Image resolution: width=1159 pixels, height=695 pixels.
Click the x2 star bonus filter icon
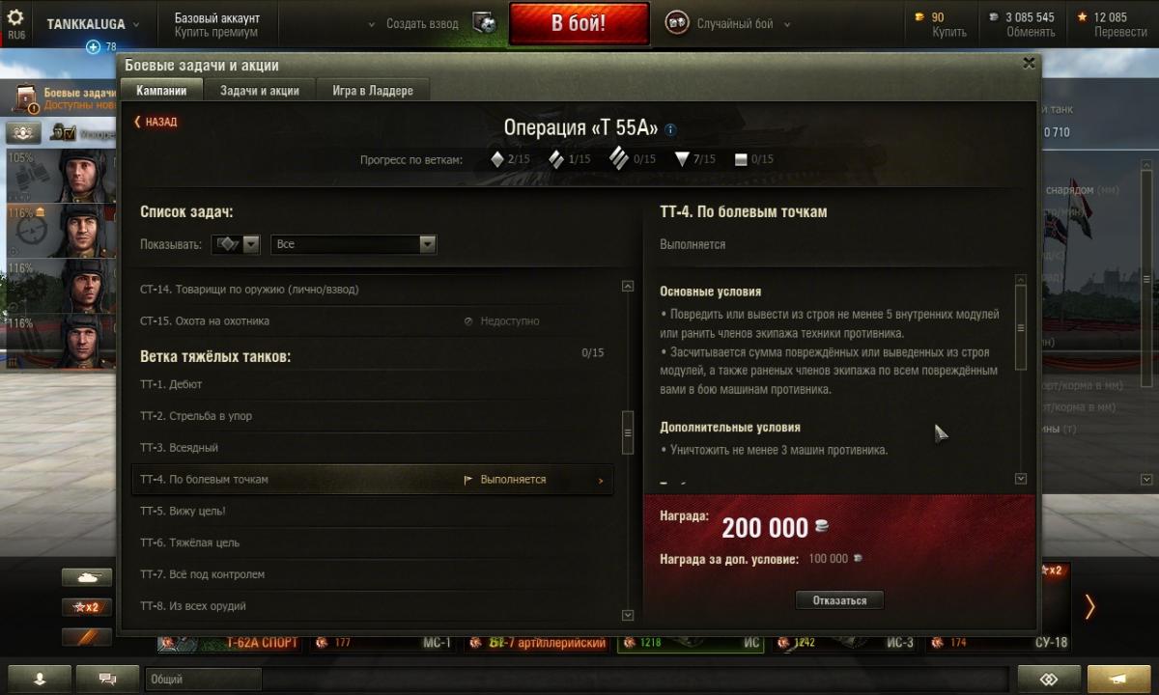(x=87, y=607)
